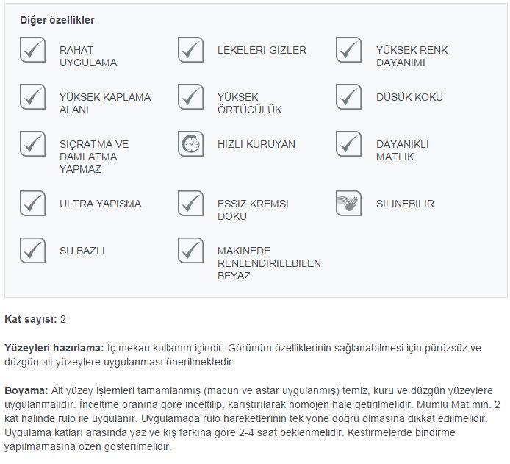Click the checkmark box next to ESSIZ KREMSI DOKU

click(190, 204)
